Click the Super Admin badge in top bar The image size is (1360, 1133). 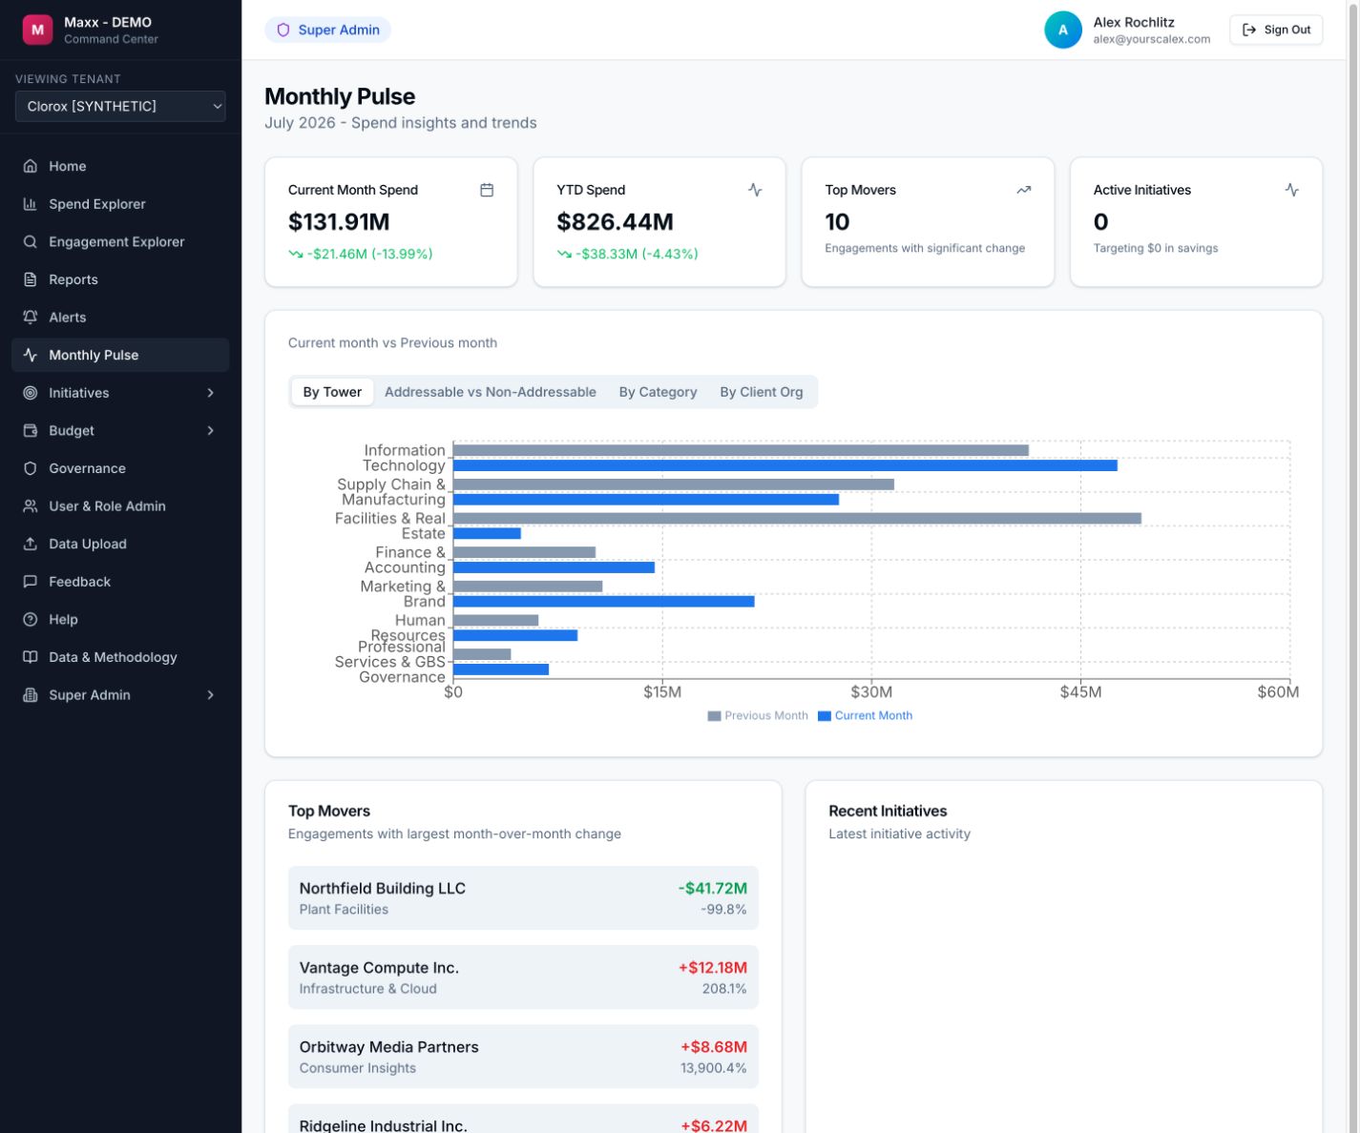coord(328,30)
